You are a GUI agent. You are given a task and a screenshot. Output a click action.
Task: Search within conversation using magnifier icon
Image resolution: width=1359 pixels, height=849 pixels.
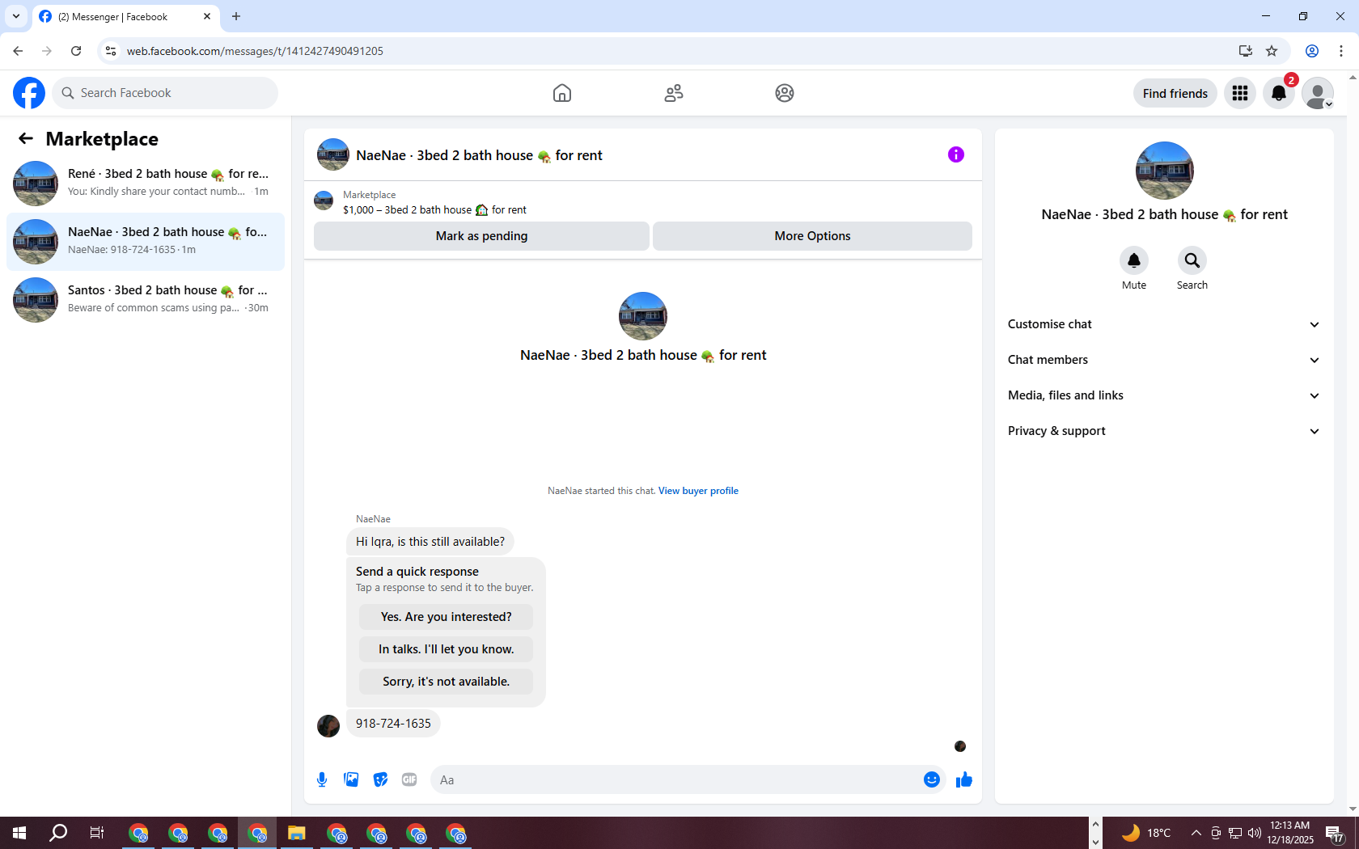[1192, 260]
